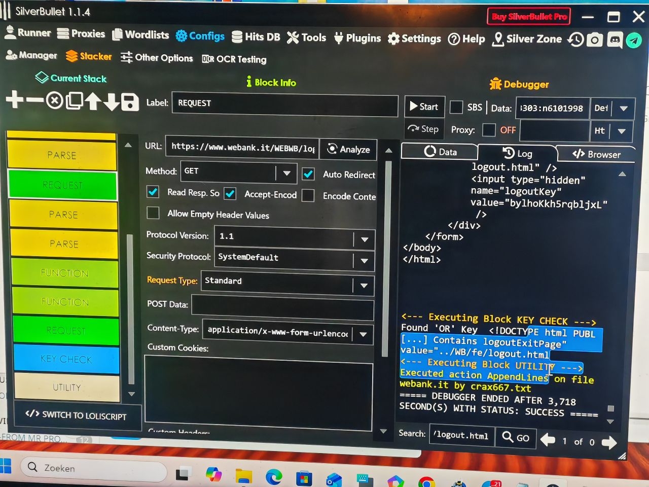Uncheck the Auto Redirect checkbox
Image resolution: width=649 pixels, height=487 pixels.
pos(308,174)
